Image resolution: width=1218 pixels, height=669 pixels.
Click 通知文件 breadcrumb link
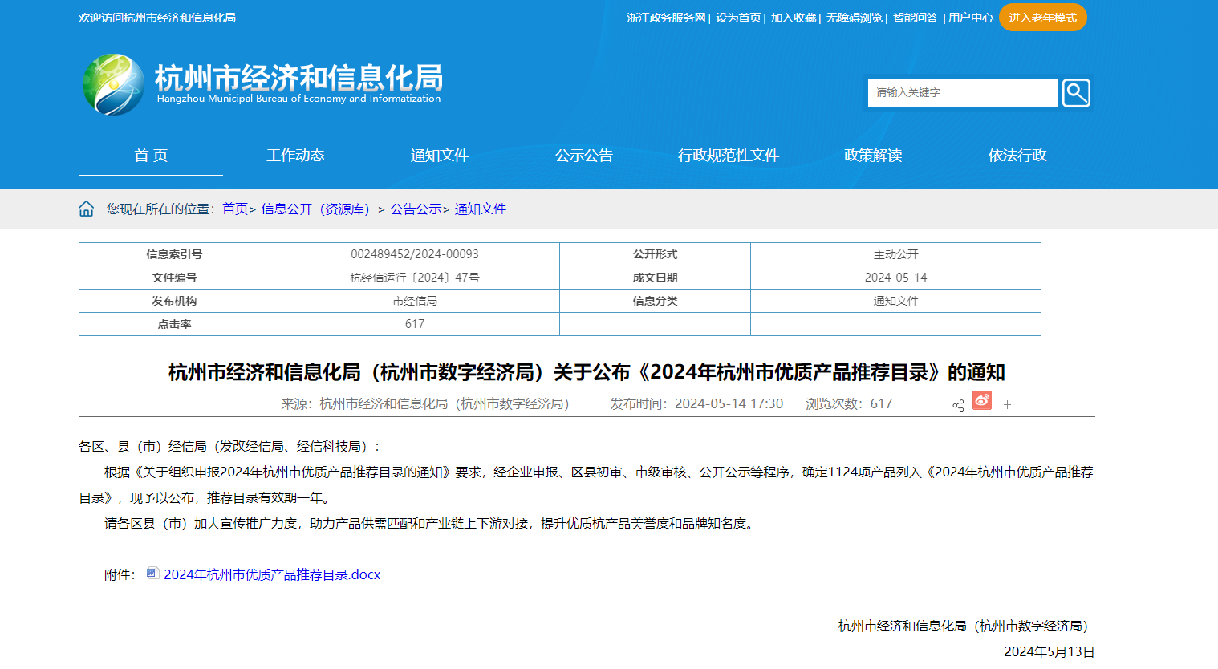pos(481,209)
